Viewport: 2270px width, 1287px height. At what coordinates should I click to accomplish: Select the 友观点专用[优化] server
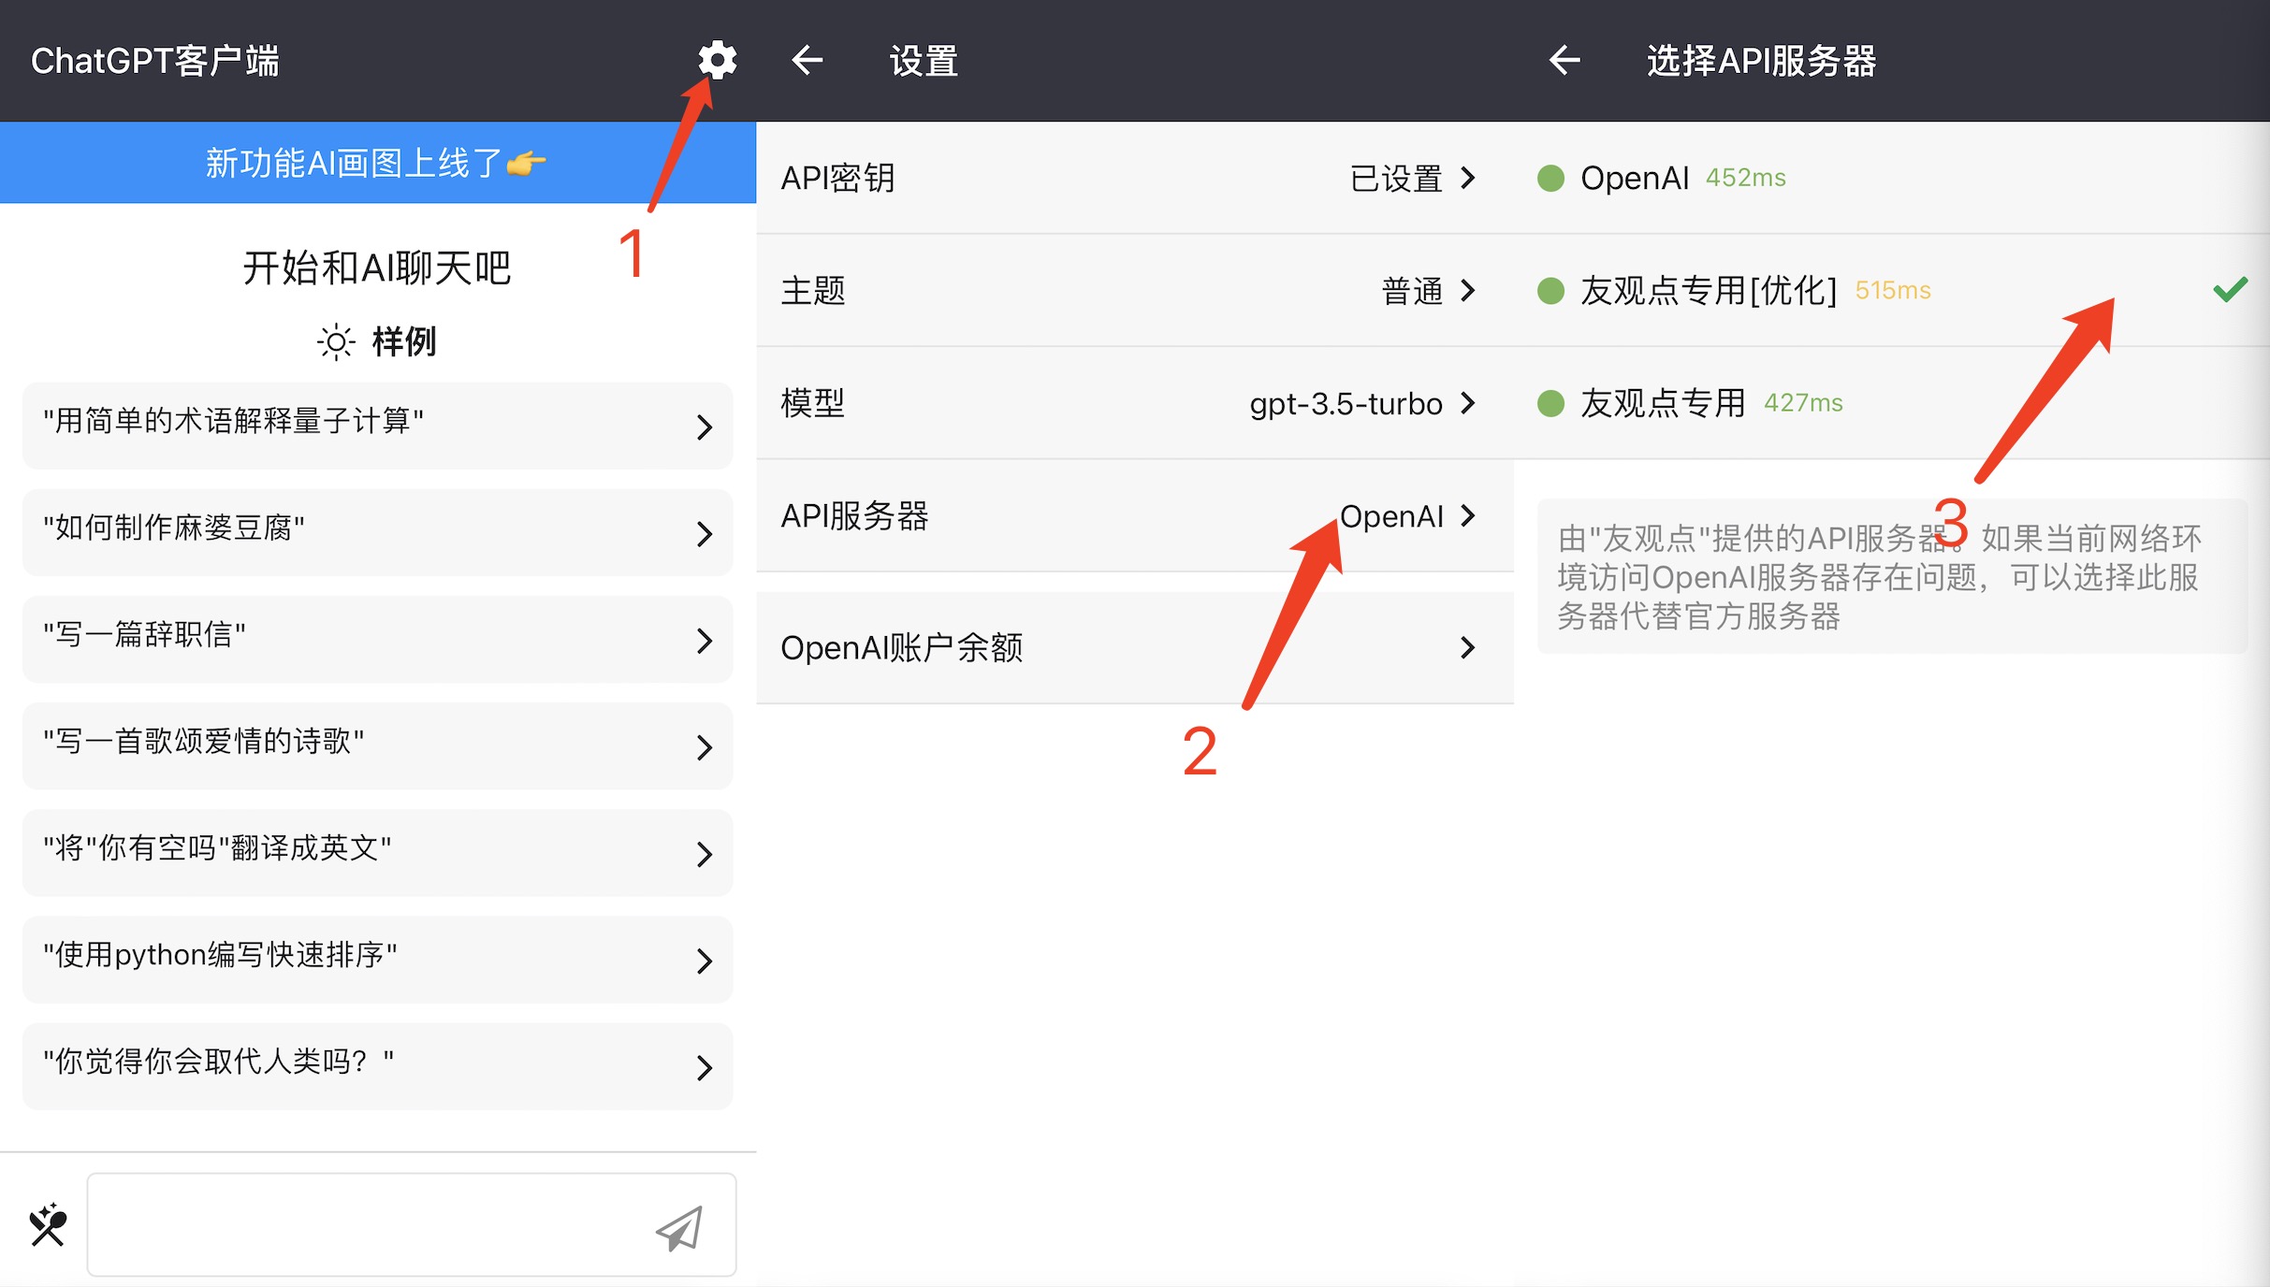pos(1892,291)
